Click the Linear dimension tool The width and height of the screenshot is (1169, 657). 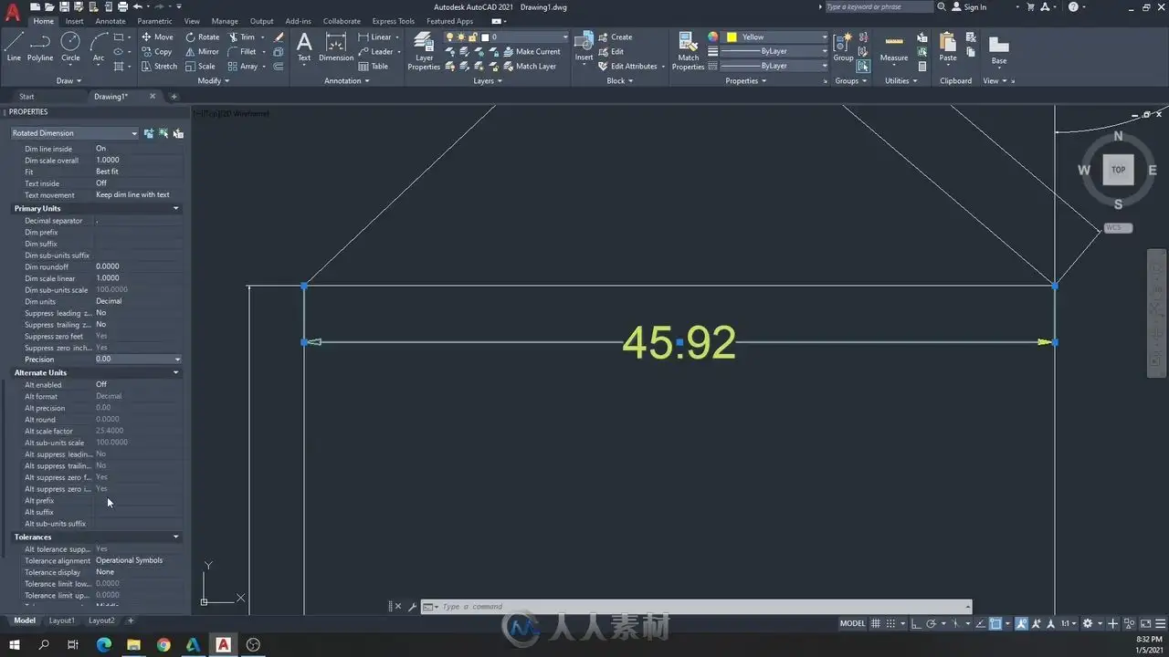[x=375, y=37]
